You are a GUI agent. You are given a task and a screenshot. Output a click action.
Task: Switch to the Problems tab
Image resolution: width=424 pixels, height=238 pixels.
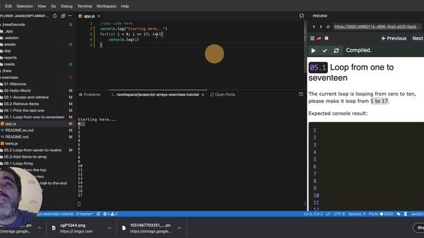pyautogui.click(x=90, y=95)
